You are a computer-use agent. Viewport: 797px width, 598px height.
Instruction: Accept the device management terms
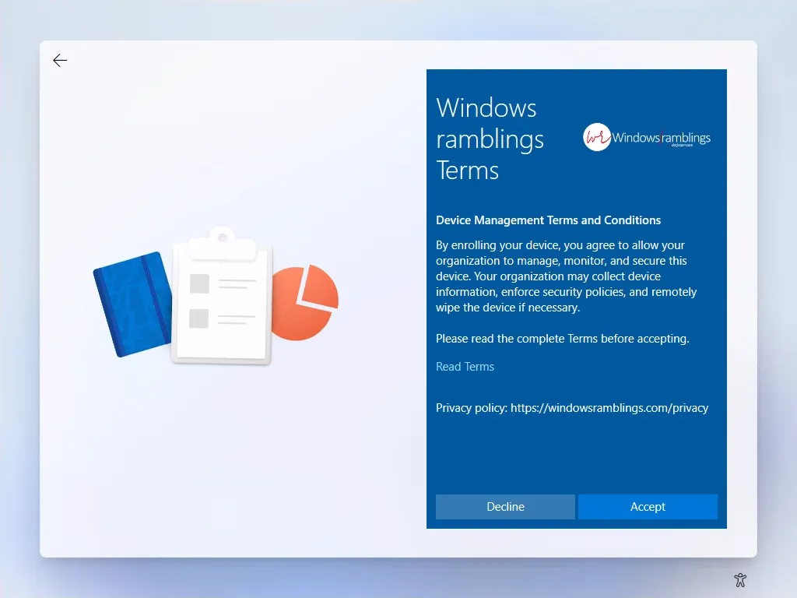(x=648, y=506)
